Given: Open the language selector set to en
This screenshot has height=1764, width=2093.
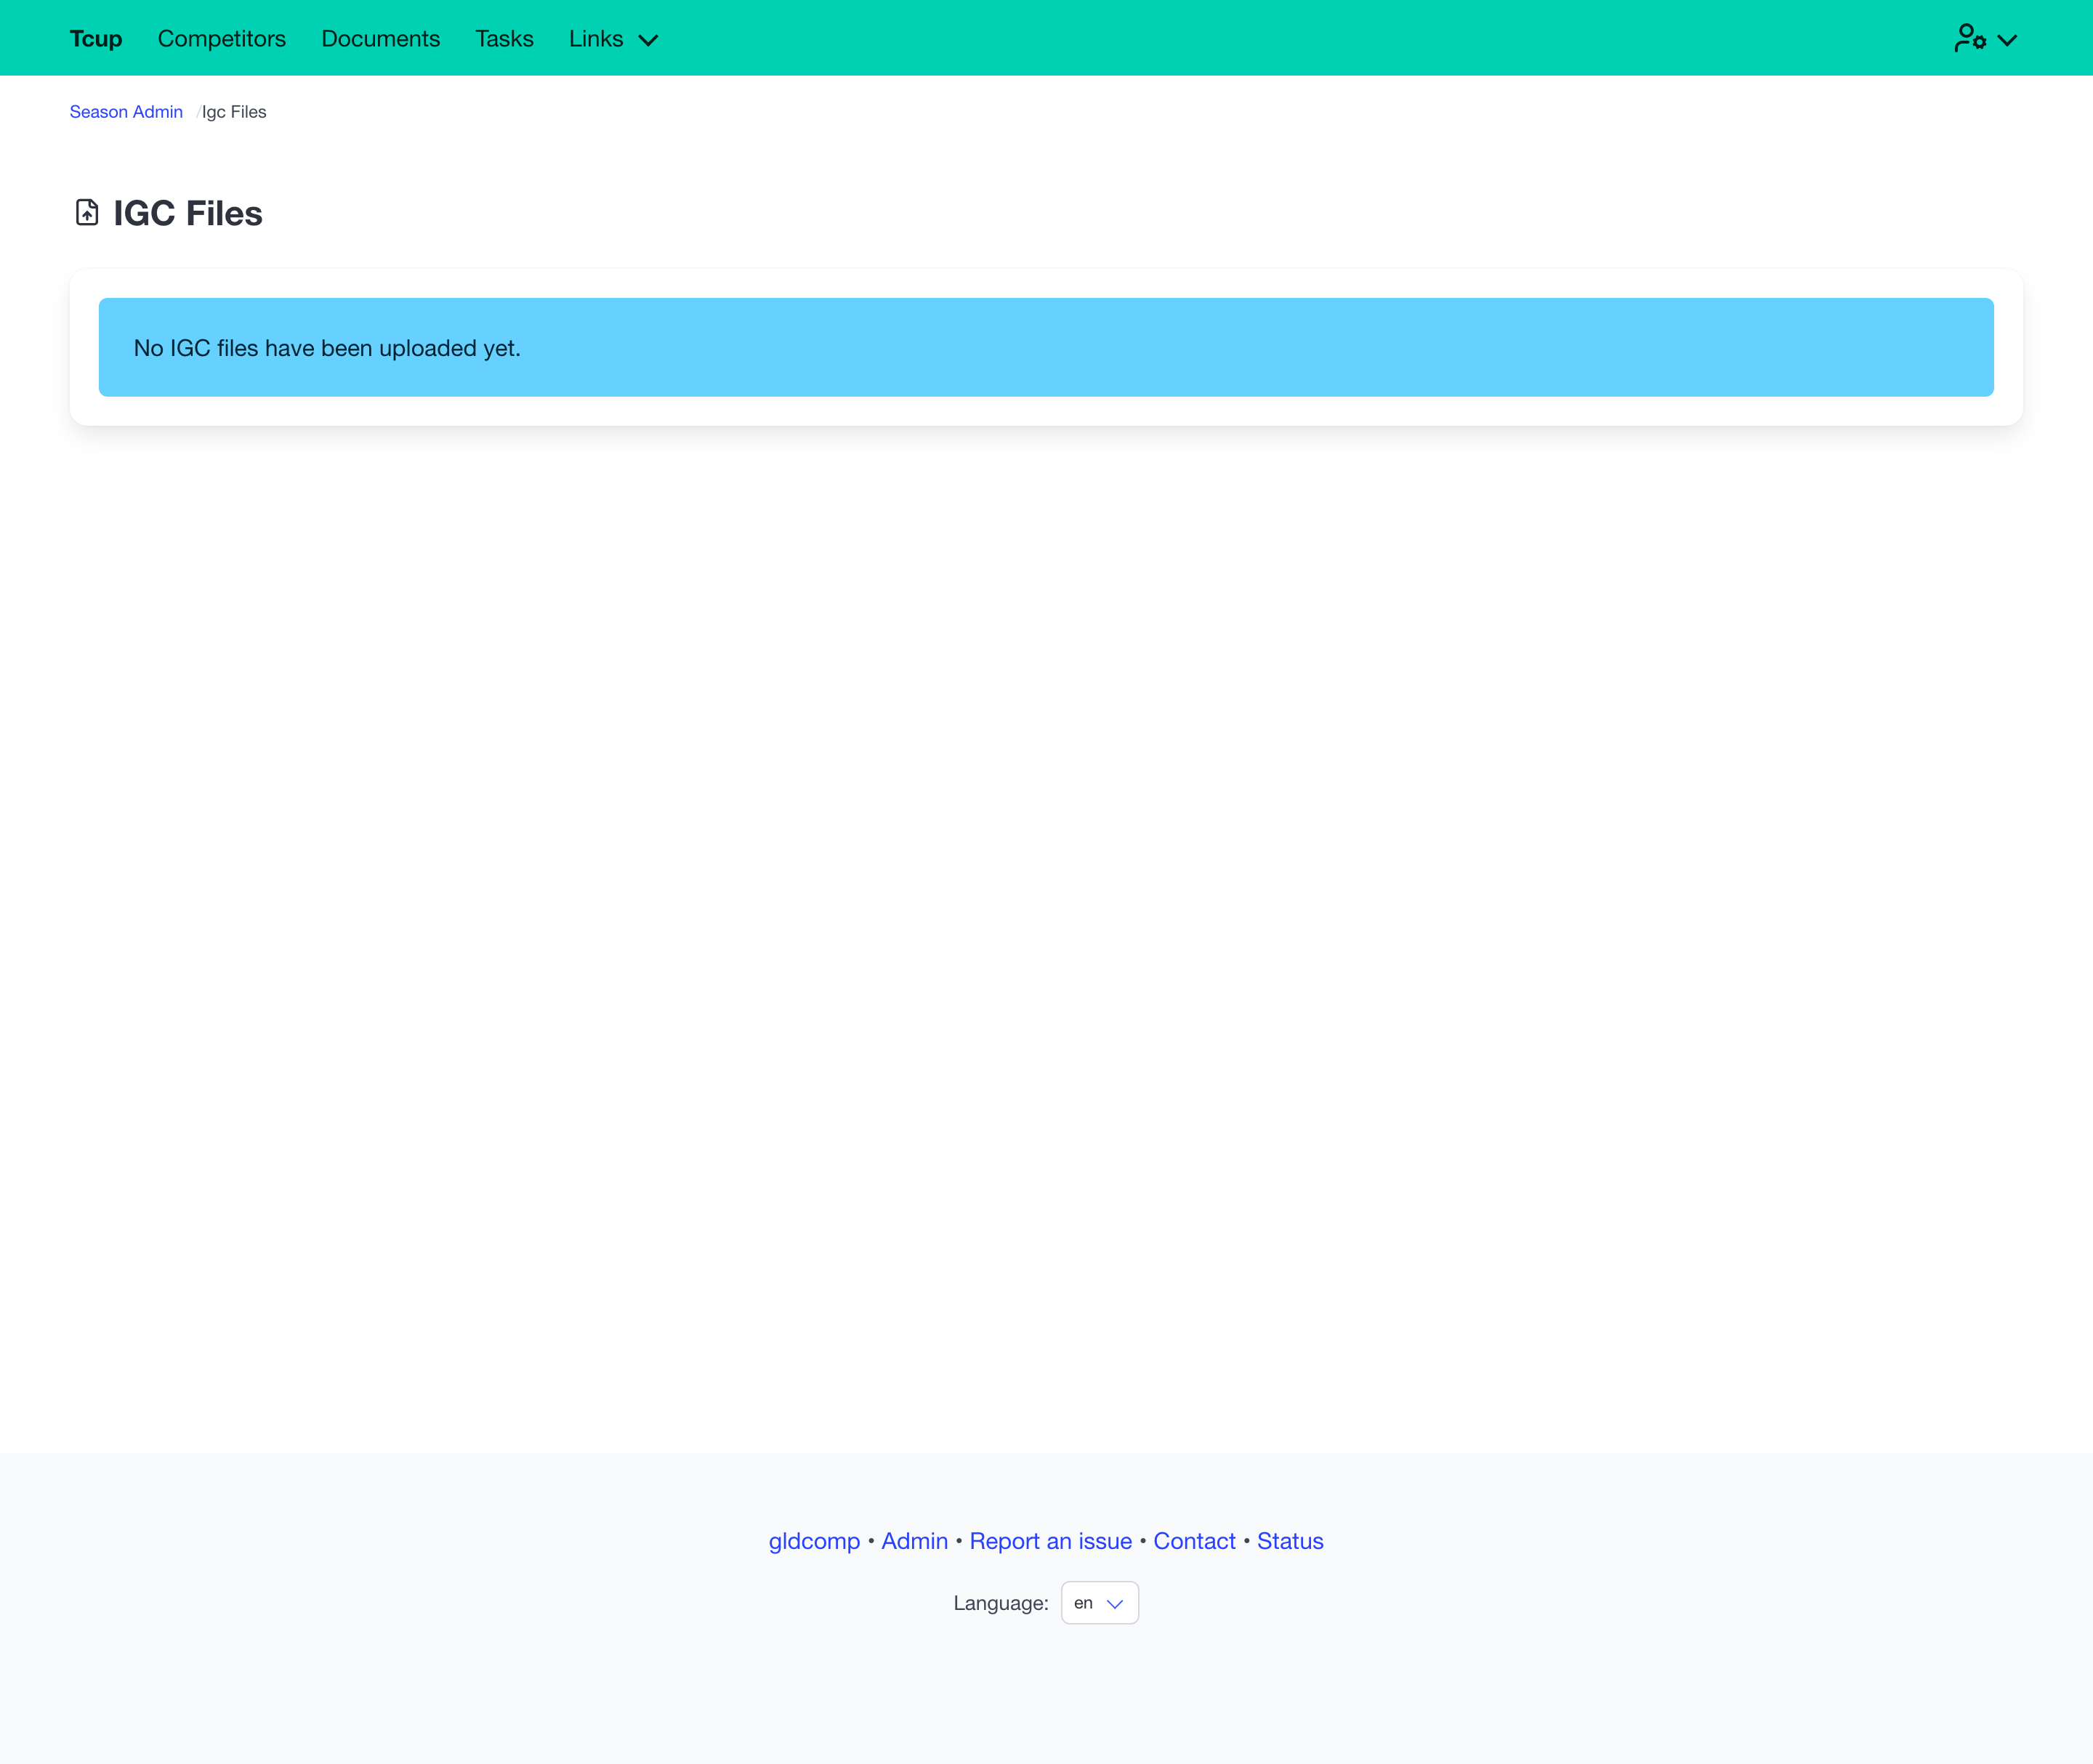Looking at the screenshot, I should point(1100,1602).
